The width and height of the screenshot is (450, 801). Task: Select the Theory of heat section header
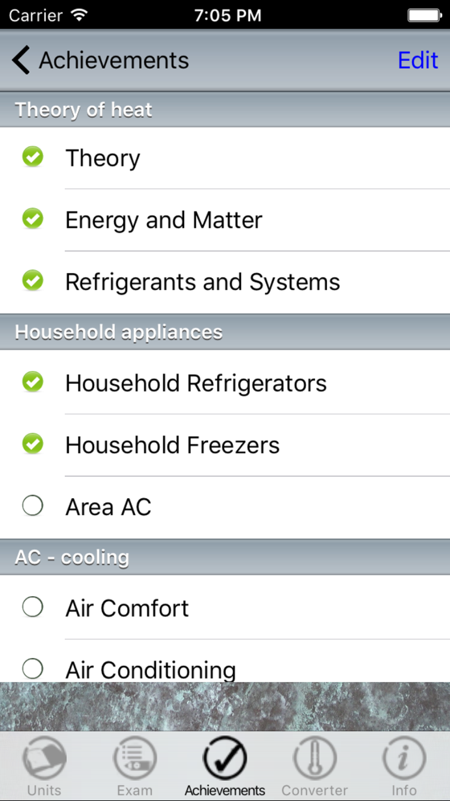tap(225, 109)
